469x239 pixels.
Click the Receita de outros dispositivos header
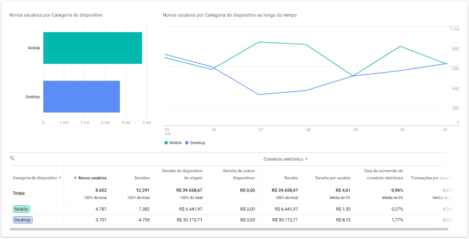[239, 174]
